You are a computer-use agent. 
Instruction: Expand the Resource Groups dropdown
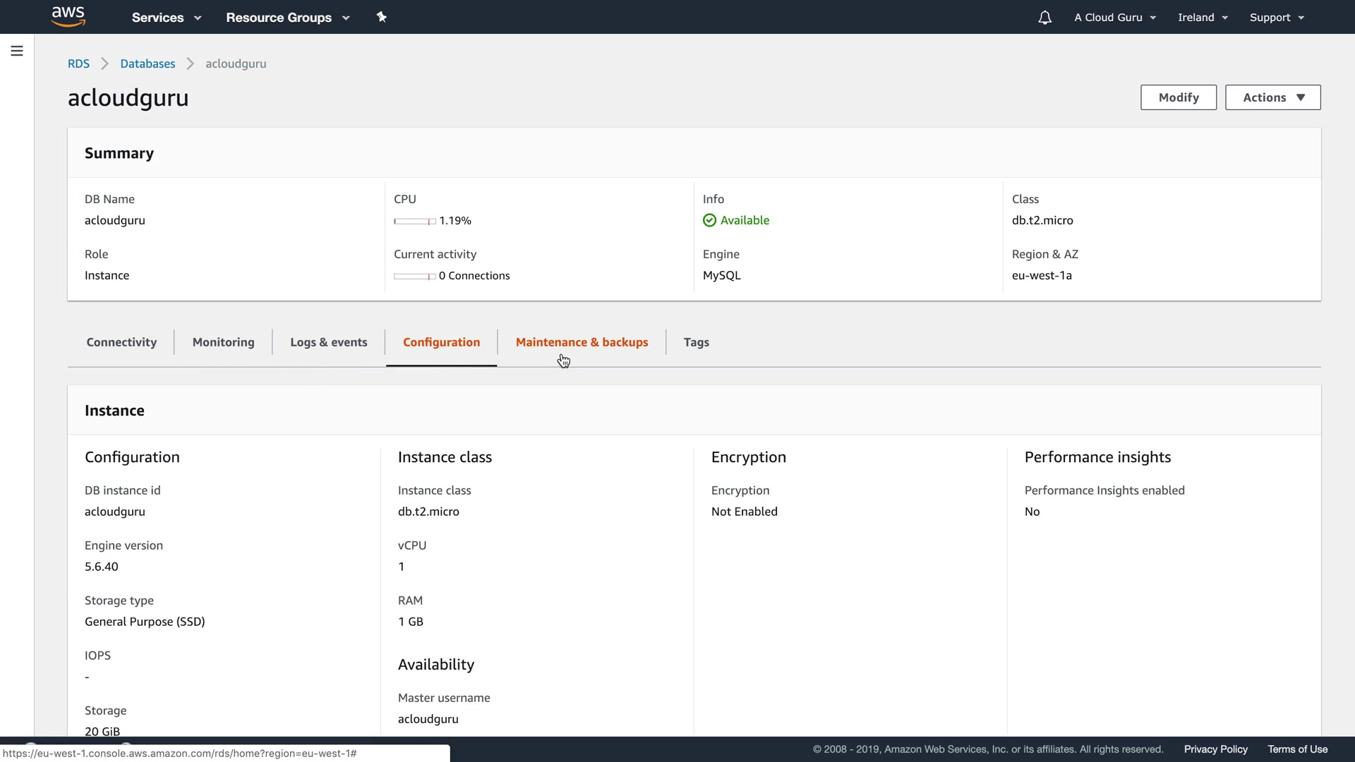click(x=287, y=18)
